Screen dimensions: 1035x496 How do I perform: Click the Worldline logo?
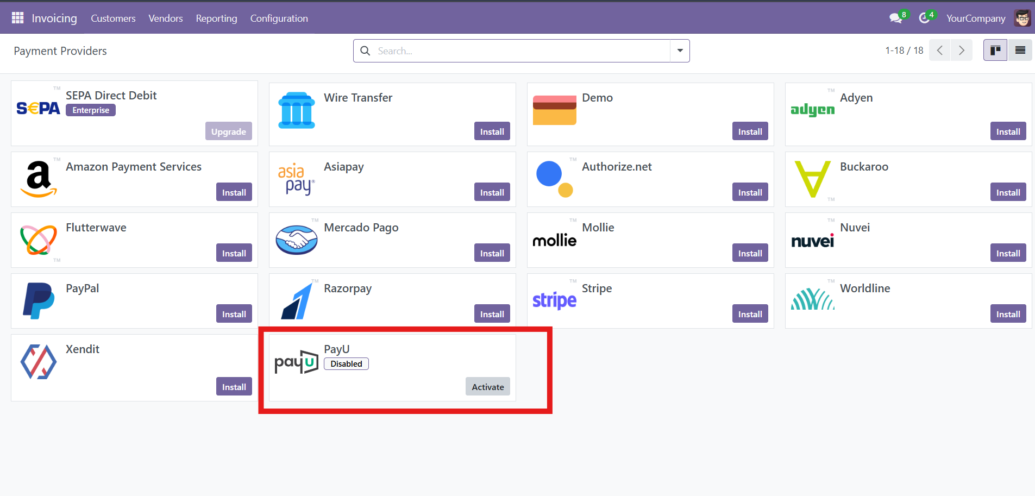(x=813, y=299)
